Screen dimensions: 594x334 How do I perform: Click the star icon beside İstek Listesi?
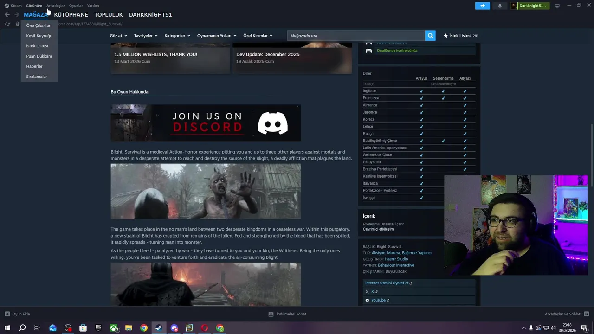coord(445,35)
